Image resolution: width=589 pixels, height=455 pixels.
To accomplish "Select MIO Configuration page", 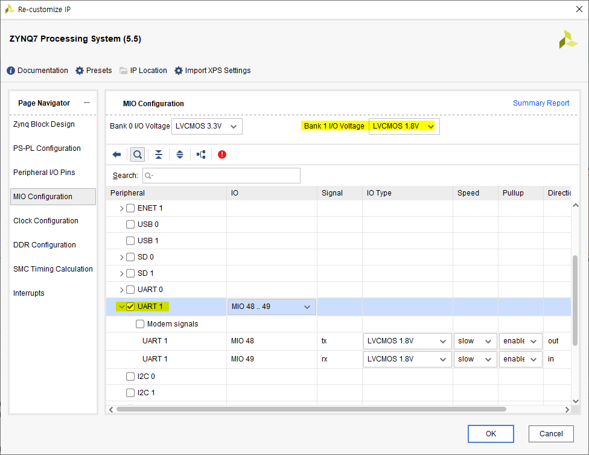I will tap(53, 197).
